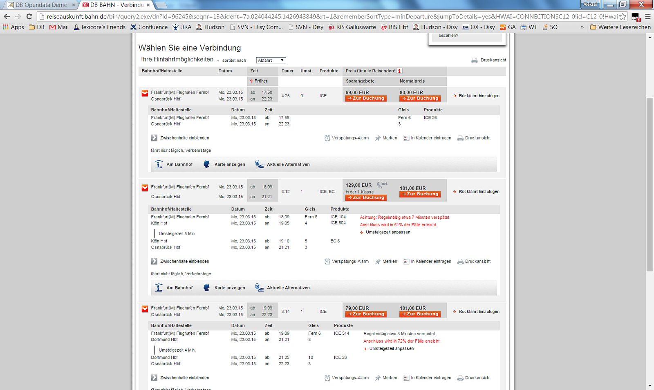Click Karte anzeigen map icon in first connection
This screenshot has width=654, height=390.
pos(206,164)
